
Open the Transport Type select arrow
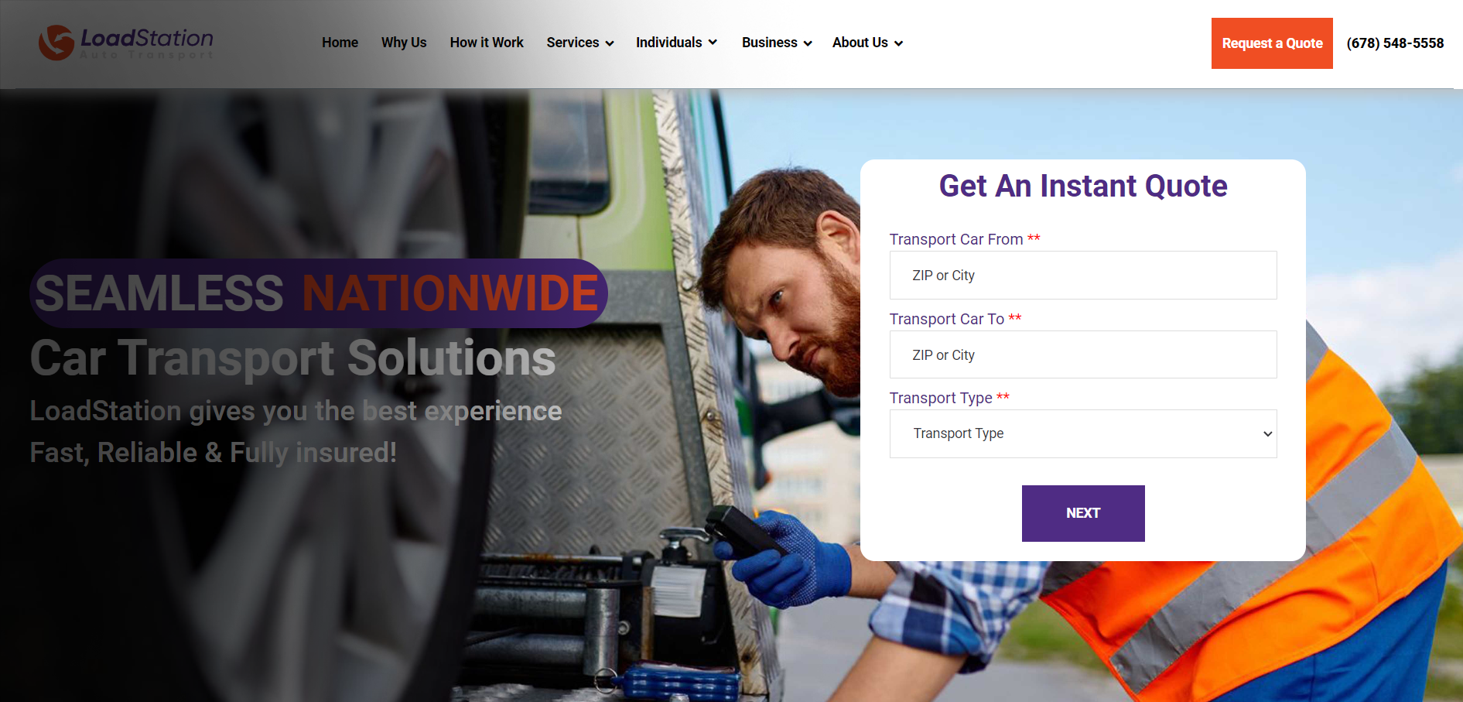1267,434
